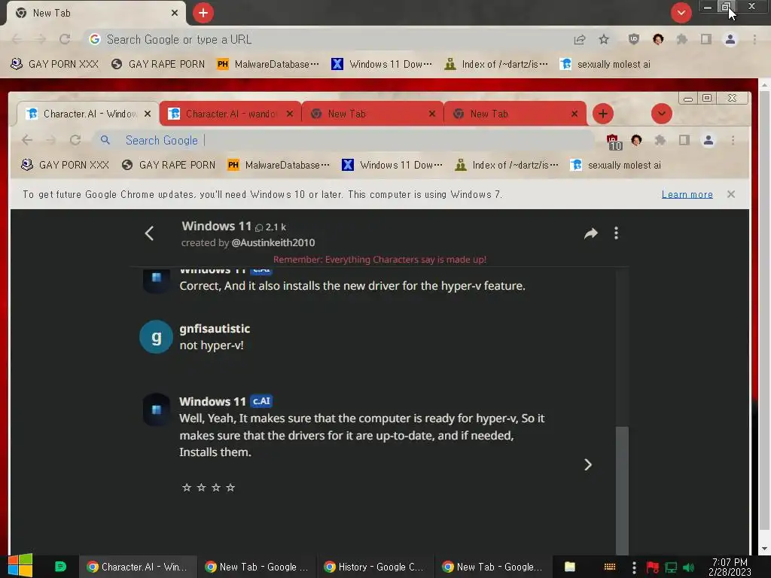The image size is (771, 578).
Task: Rate the reply one star
Action: (187, 488)
